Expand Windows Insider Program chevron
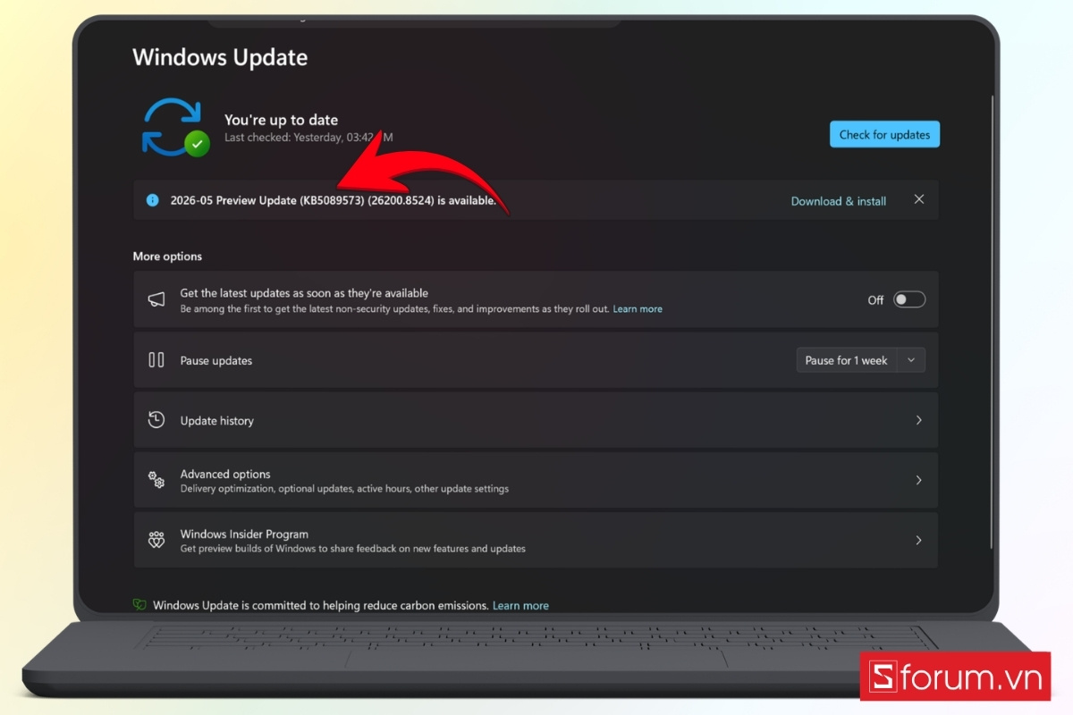 click(918, 540)
